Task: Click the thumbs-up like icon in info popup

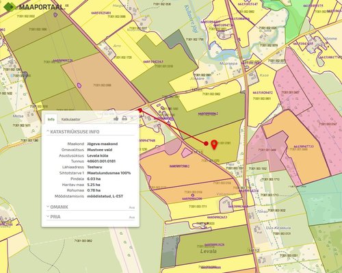Action: click(116, 118)
